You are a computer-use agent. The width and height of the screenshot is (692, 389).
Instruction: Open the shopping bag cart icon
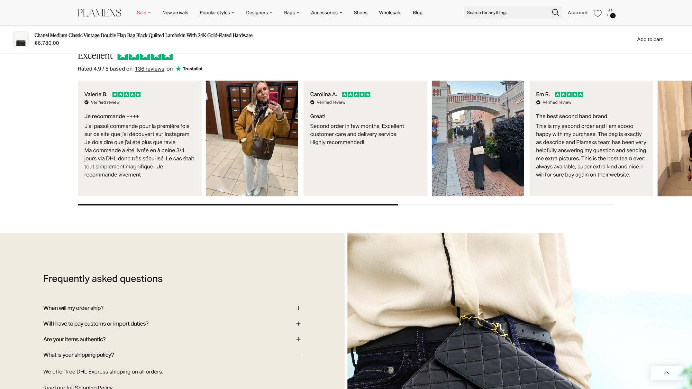pyautogui.click(x=611, y=13)
